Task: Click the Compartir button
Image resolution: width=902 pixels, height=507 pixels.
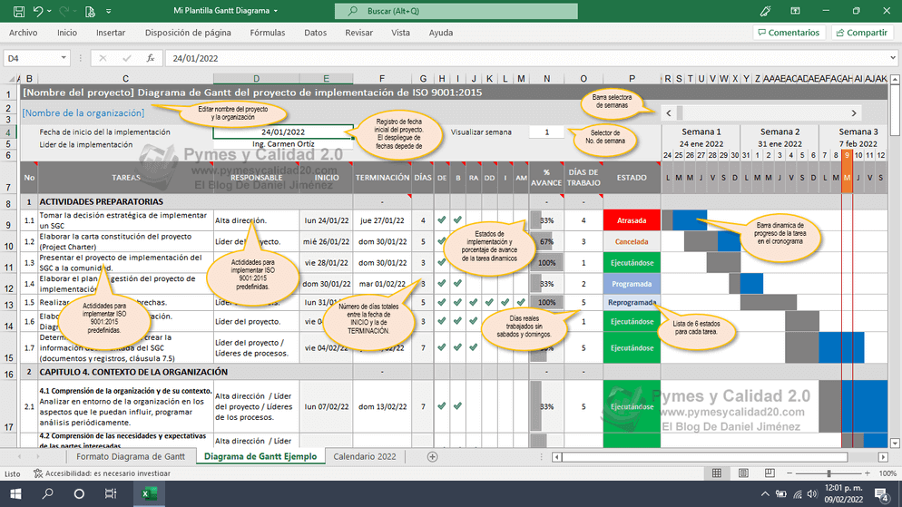Action: tap(862, 33)
